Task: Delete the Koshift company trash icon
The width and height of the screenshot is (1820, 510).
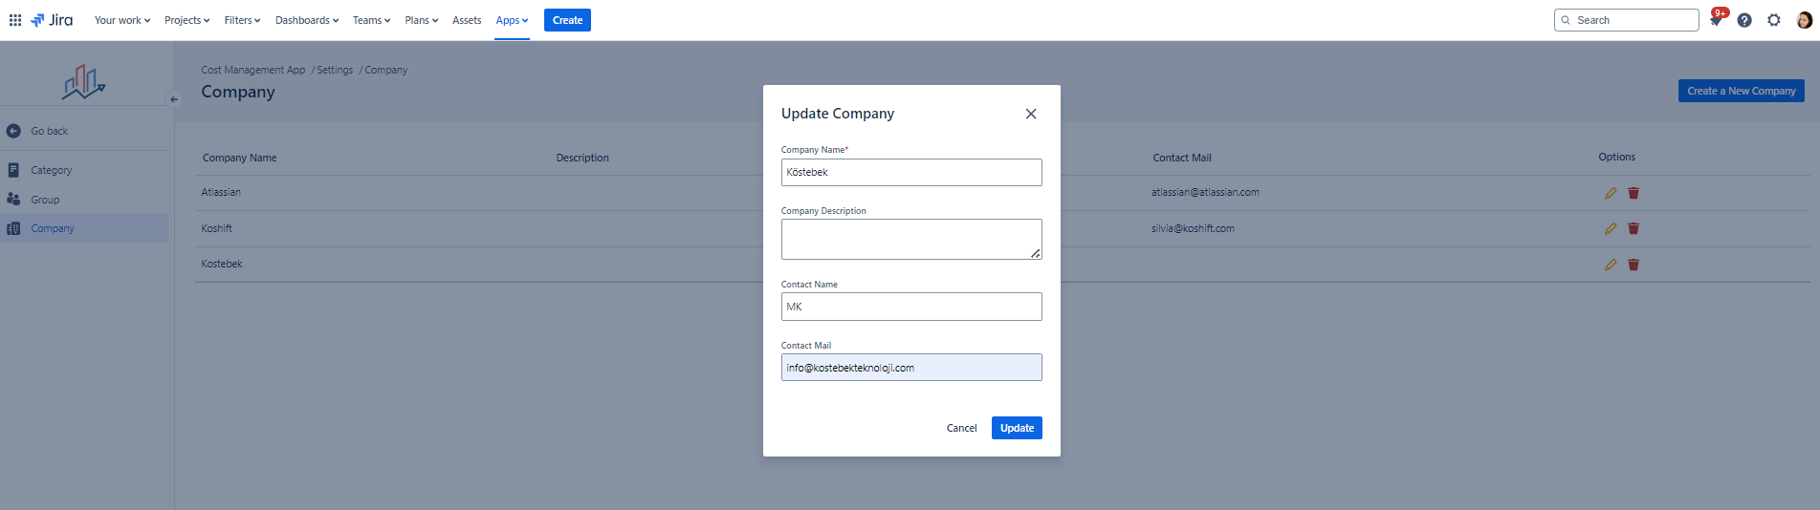Action: tap(1634, 228)
